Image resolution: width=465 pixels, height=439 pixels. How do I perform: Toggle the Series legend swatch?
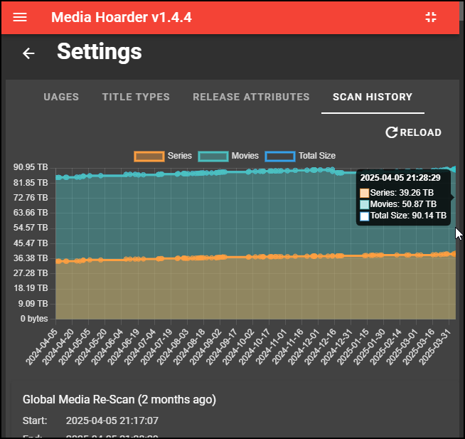tap(149, 156)
